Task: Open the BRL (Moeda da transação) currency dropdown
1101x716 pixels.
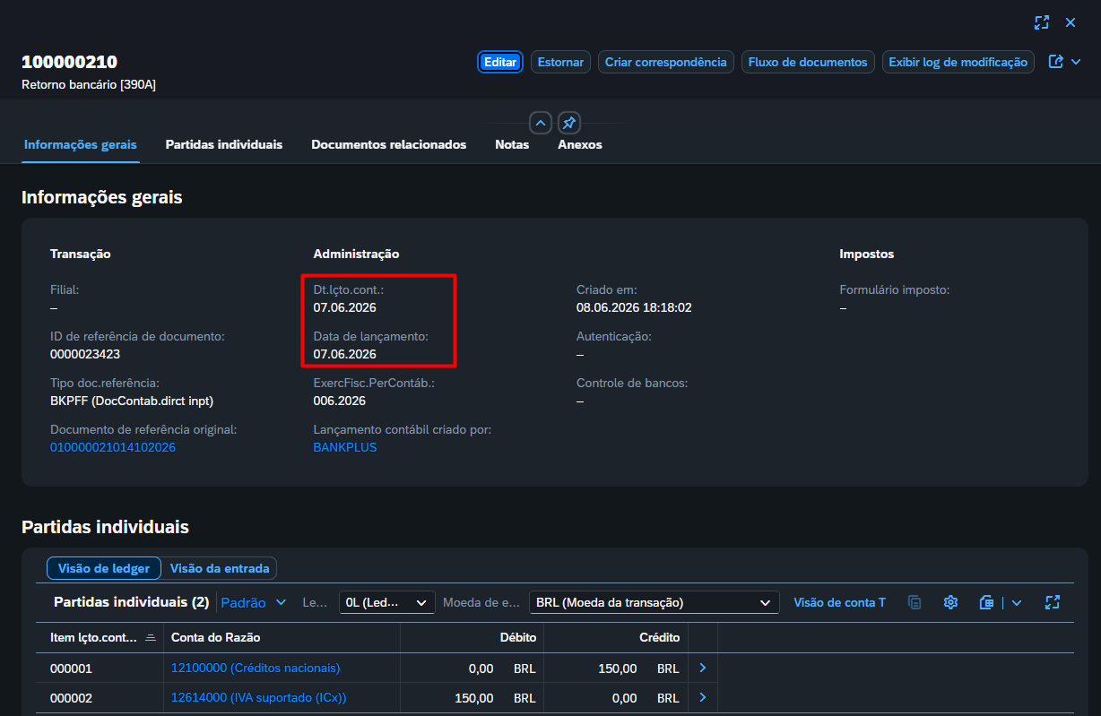Action: tap(654, 602)
